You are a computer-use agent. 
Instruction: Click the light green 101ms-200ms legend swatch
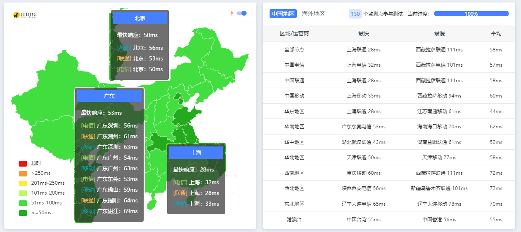click(x=23, y=193)
